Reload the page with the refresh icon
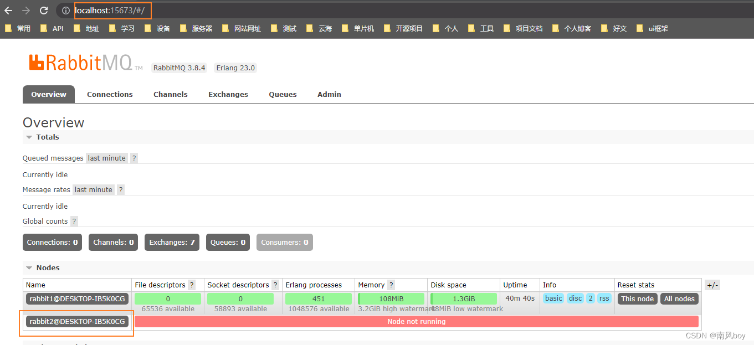The height and width of the screenshot is (345, 754). click(x=44, y=11)
